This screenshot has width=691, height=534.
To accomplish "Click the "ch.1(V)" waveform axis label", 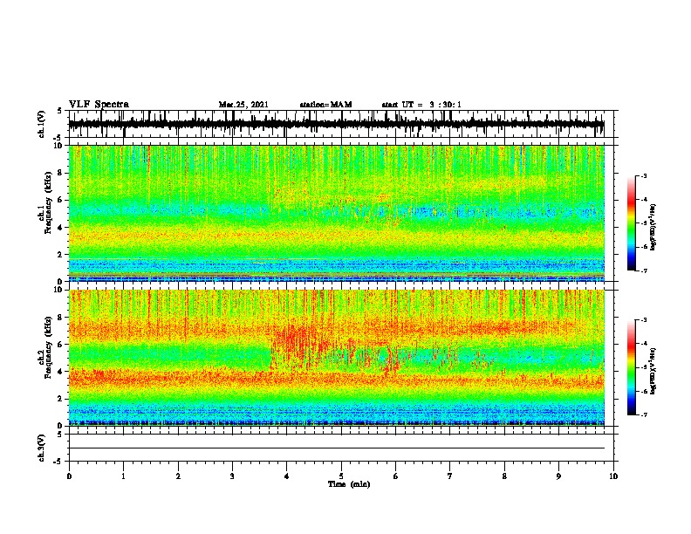I will tap(42, 124).
